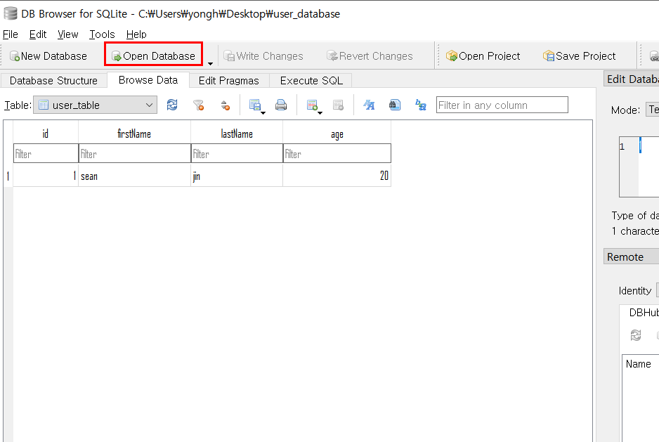Switch to the Database Structure tab
This screenshot has width=659, height=442.
53,80
